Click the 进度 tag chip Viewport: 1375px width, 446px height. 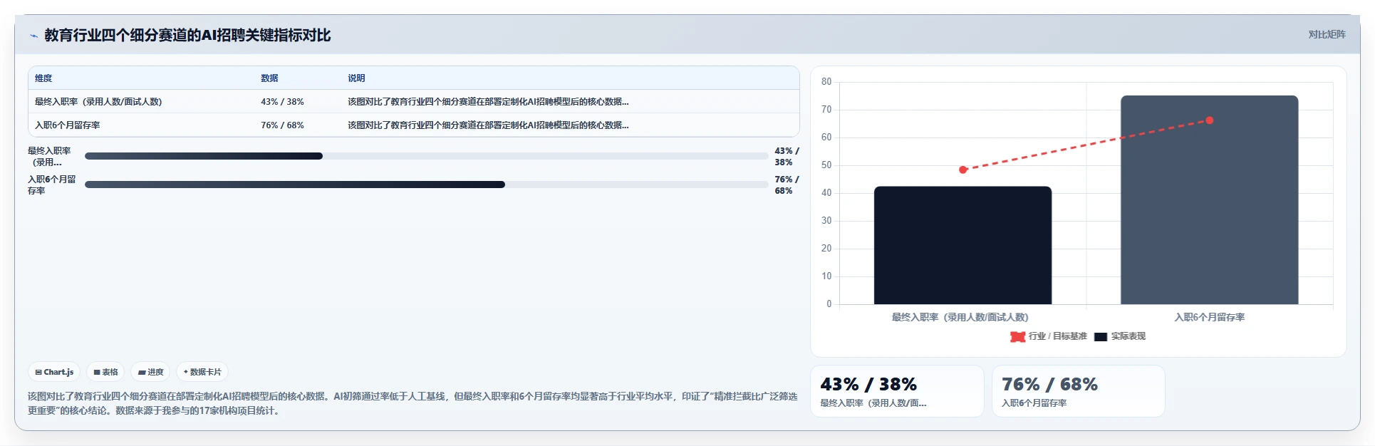click(150, 372)
